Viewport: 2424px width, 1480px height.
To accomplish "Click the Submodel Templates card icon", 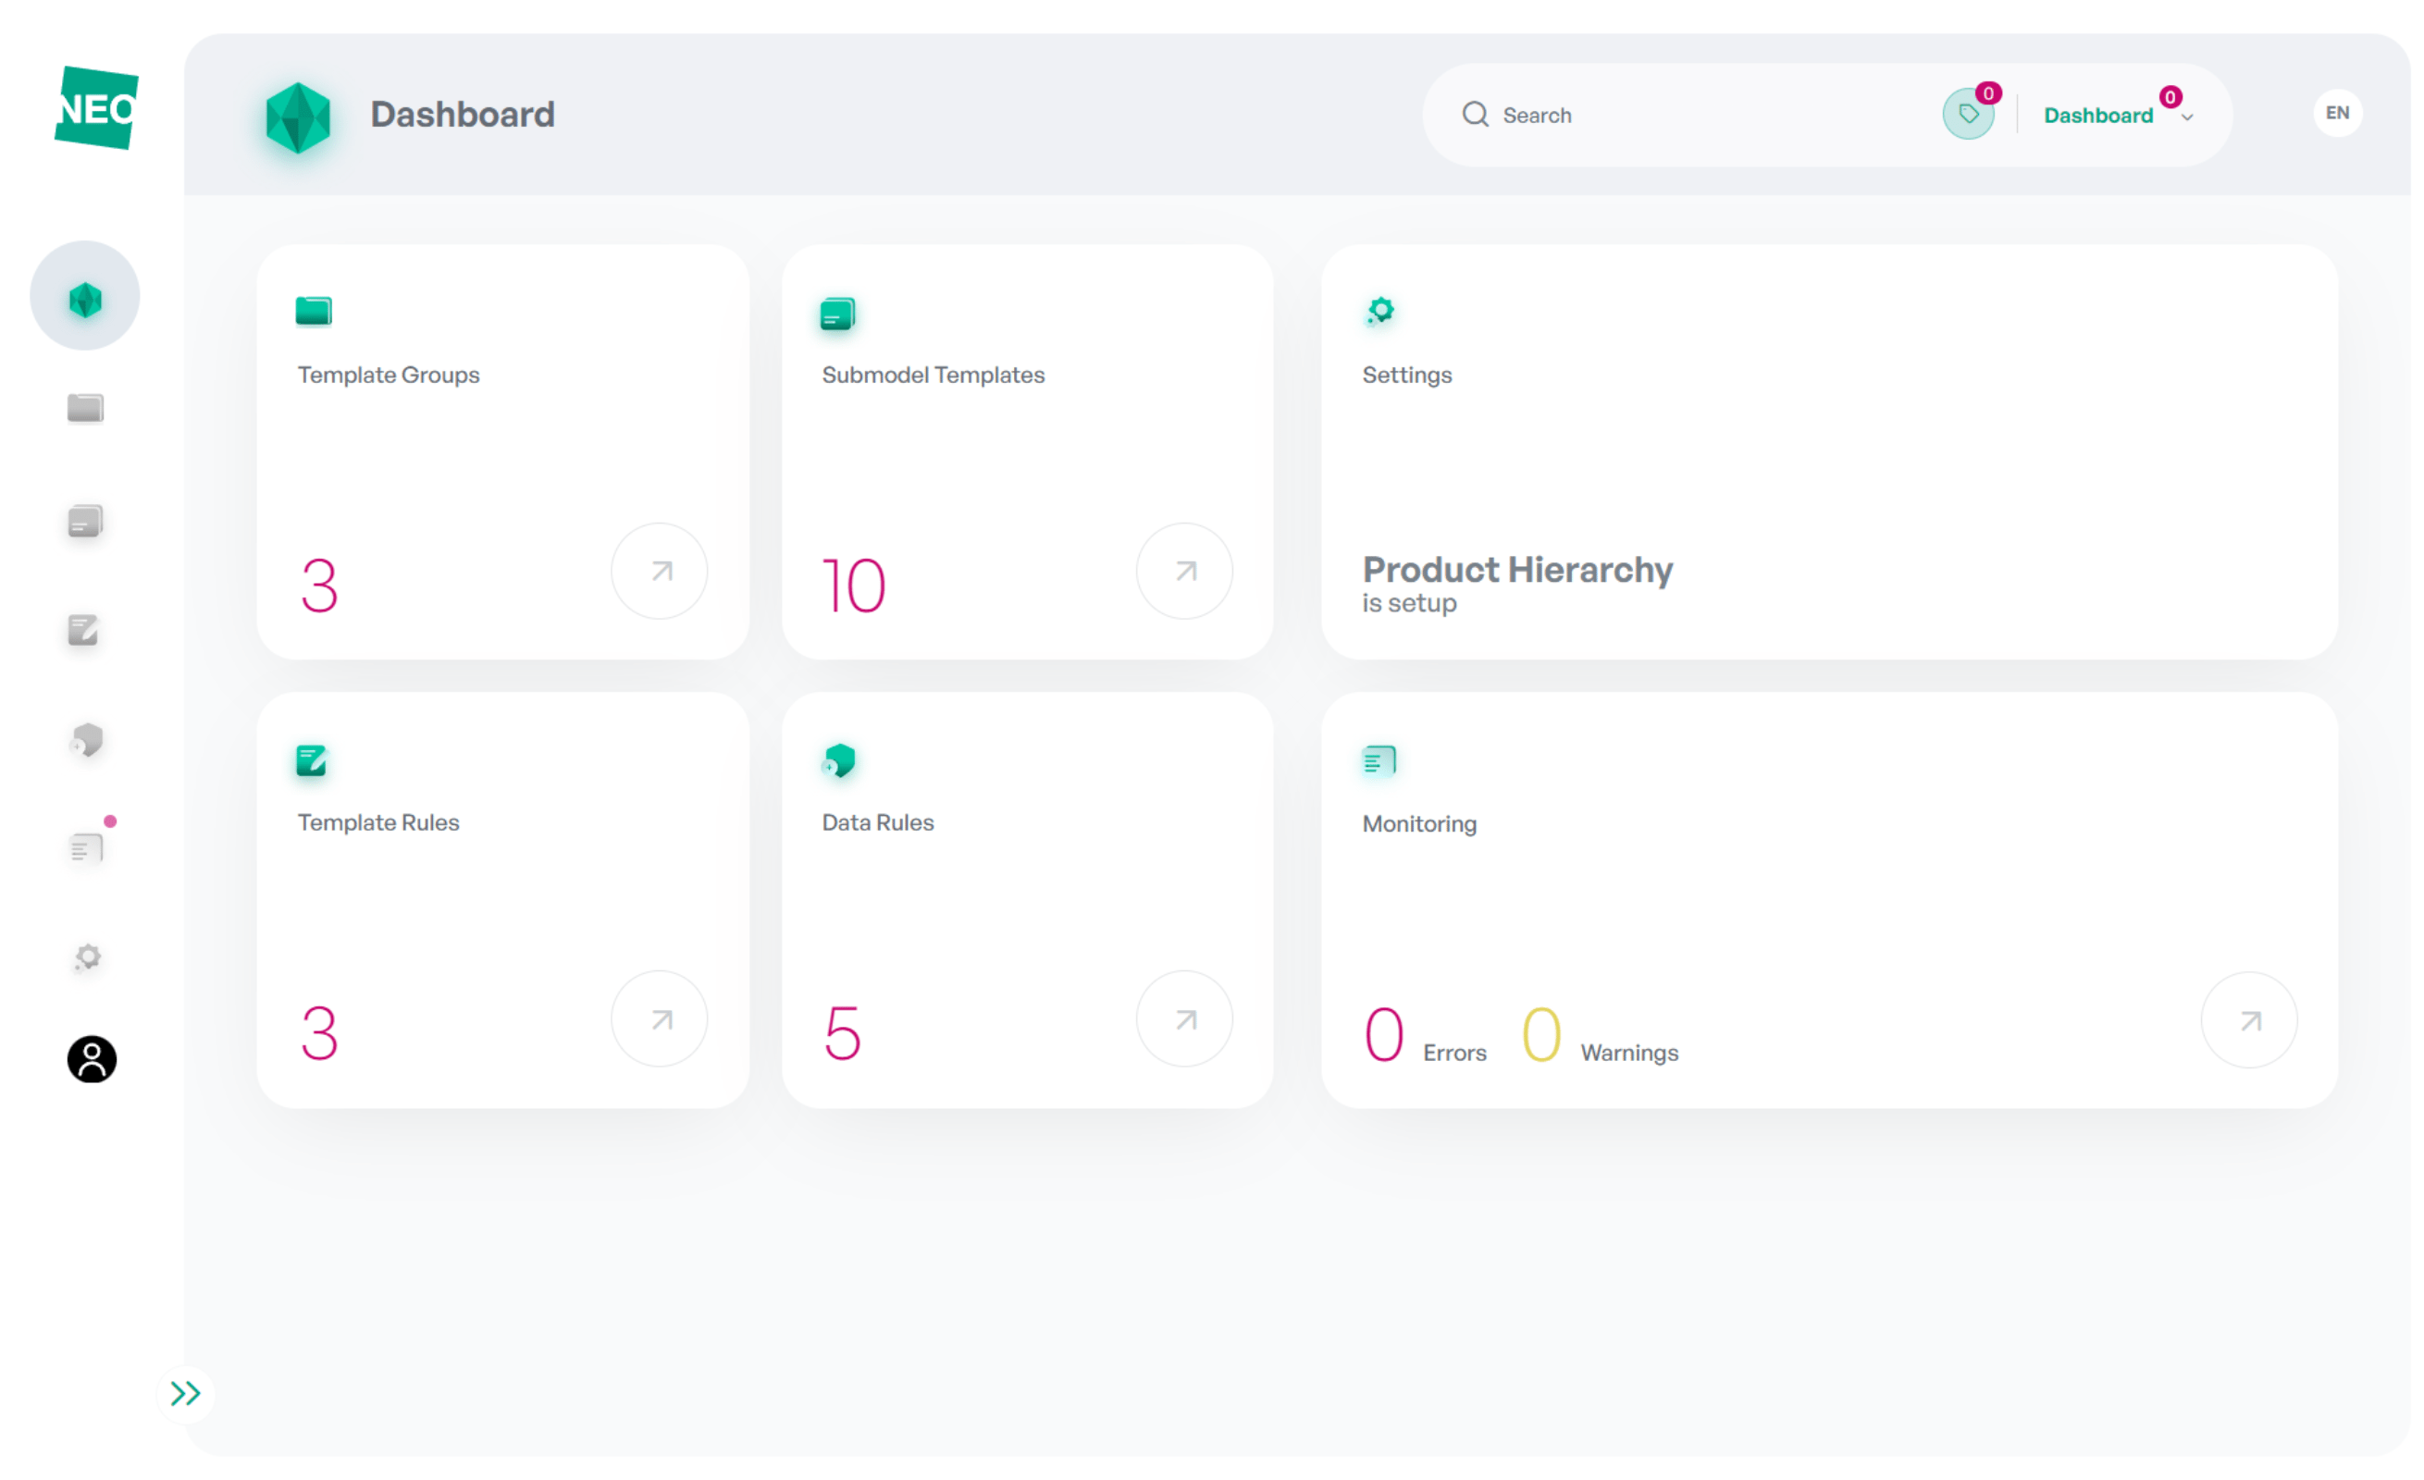I will pos(839,314).
